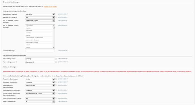Click the 'Beleg E-Mails senden' label
This screenshot has height=105, width=195.
pos(9,102)
